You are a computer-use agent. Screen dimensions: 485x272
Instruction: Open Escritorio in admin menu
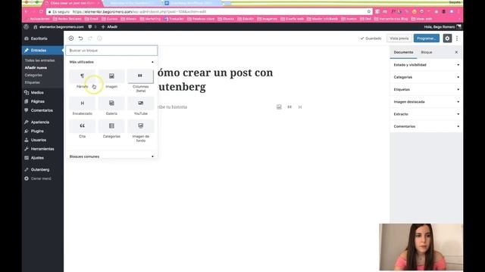[x=42, y=39]
